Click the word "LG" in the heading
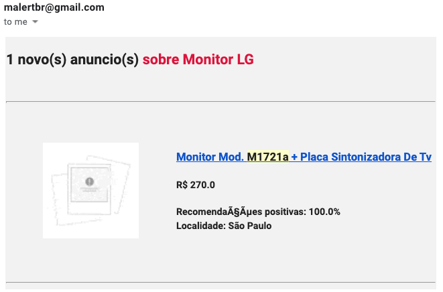The width and height of the screenshot is (443, 292). 245,60
